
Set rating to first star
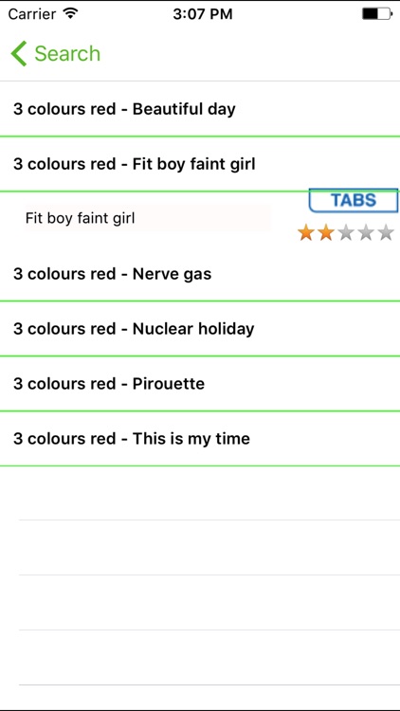306,232
